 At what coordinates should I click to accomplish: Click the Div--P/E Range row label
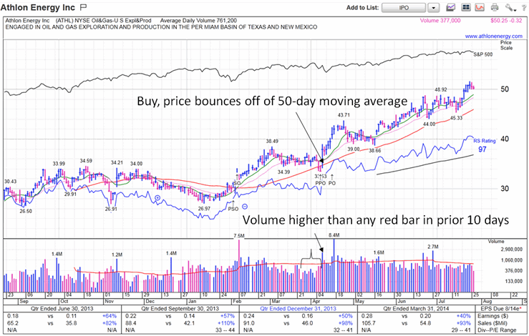click(x=497, y=330)
